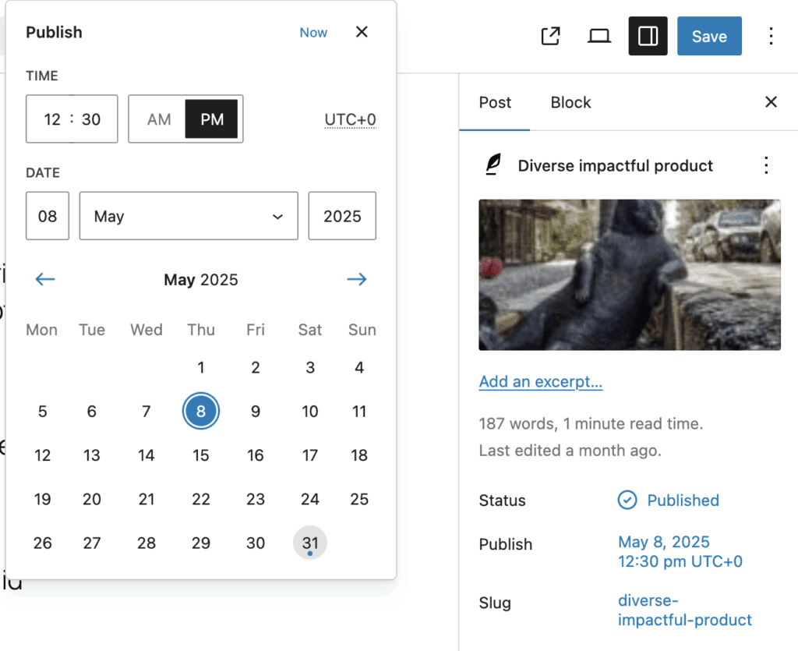Select the Post tab
Image resolution: width=798 pixels, height=651 pixels.
[x=495, y=102]
